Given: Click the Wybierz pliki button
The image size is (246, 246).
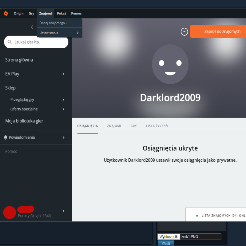Looking at the screenshot, I should [169, 237].
